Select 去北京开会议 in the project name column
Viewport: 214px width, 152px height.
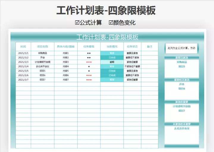[x=43, y=66]
